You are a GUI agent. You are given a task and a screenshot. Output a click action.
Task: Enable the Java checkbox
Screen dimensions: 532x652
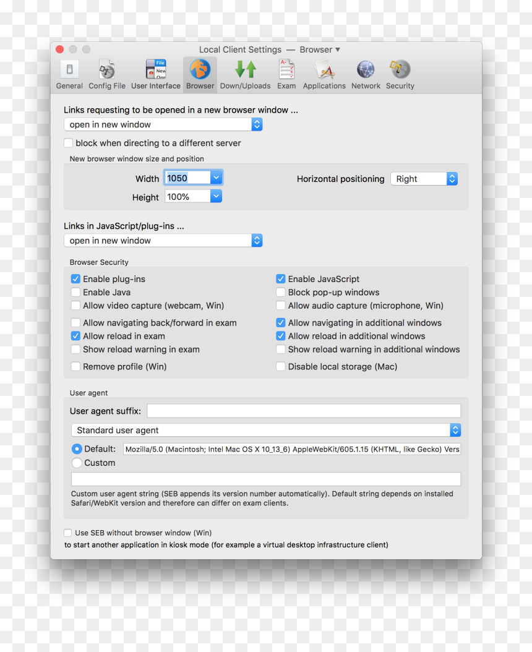point(75,293)
